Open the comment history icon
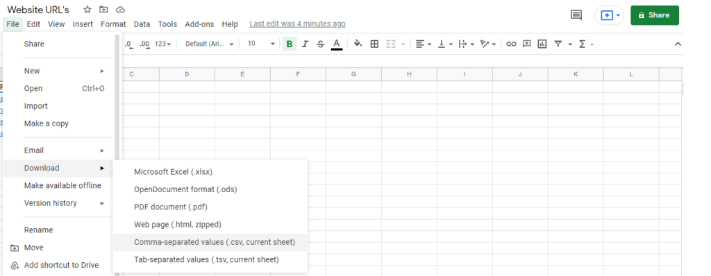The image size is (711, 276). click(x=576, y=15)
